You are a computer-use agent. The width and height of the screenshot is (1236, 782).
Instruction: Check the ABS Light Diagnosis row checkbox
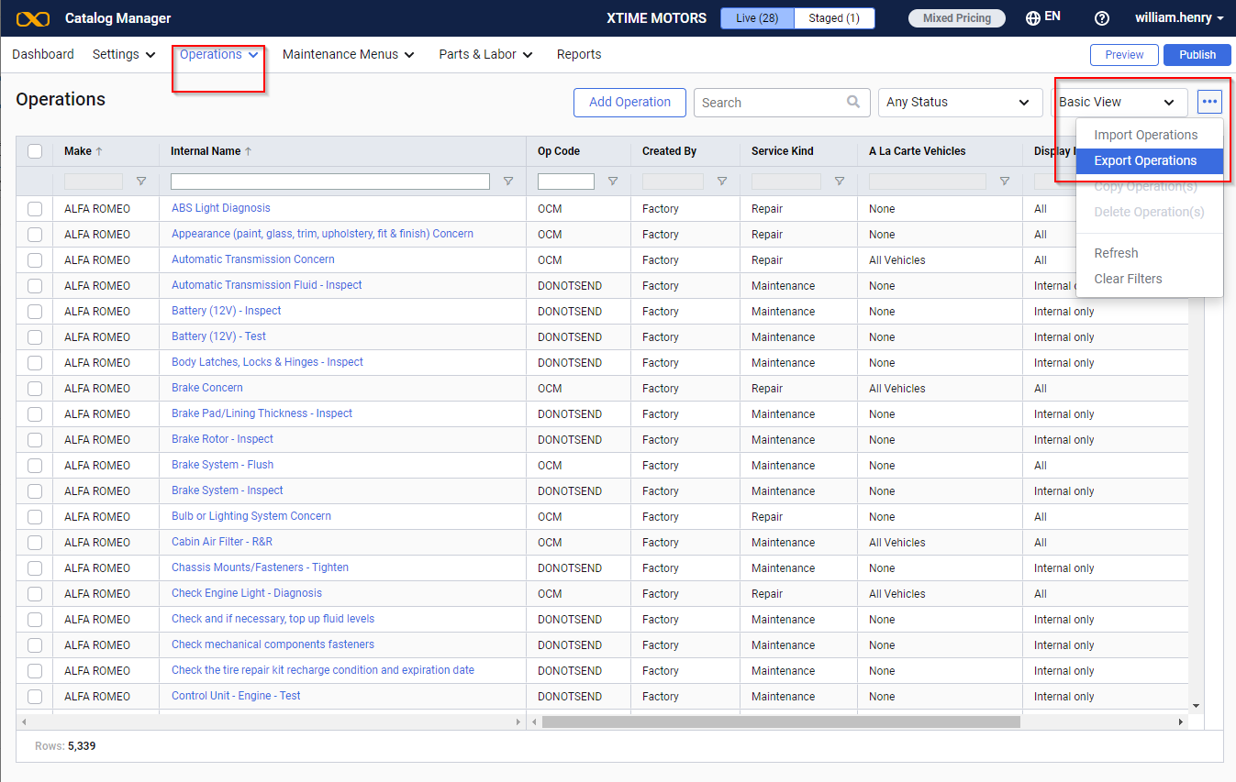pos(35,209)
